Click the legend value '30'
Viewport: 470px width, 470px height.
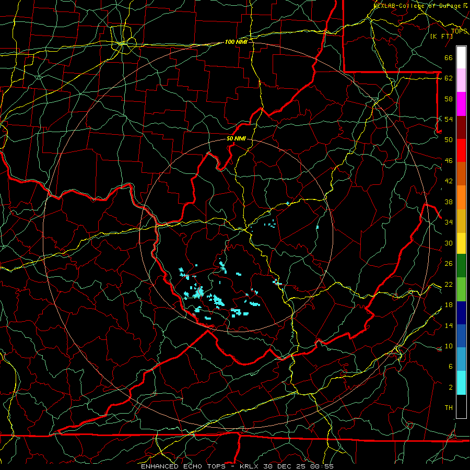(449, 243)
